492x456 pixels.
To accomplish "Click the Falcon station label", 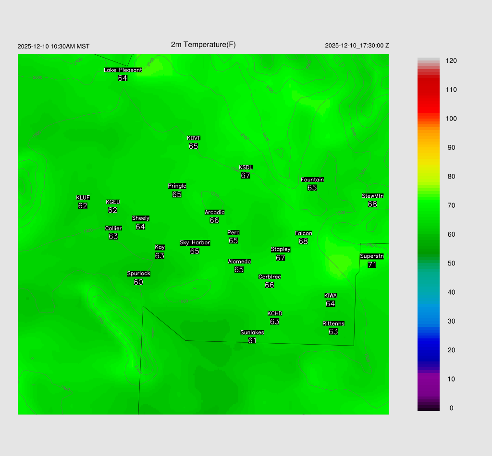I will tap(303, 233).
